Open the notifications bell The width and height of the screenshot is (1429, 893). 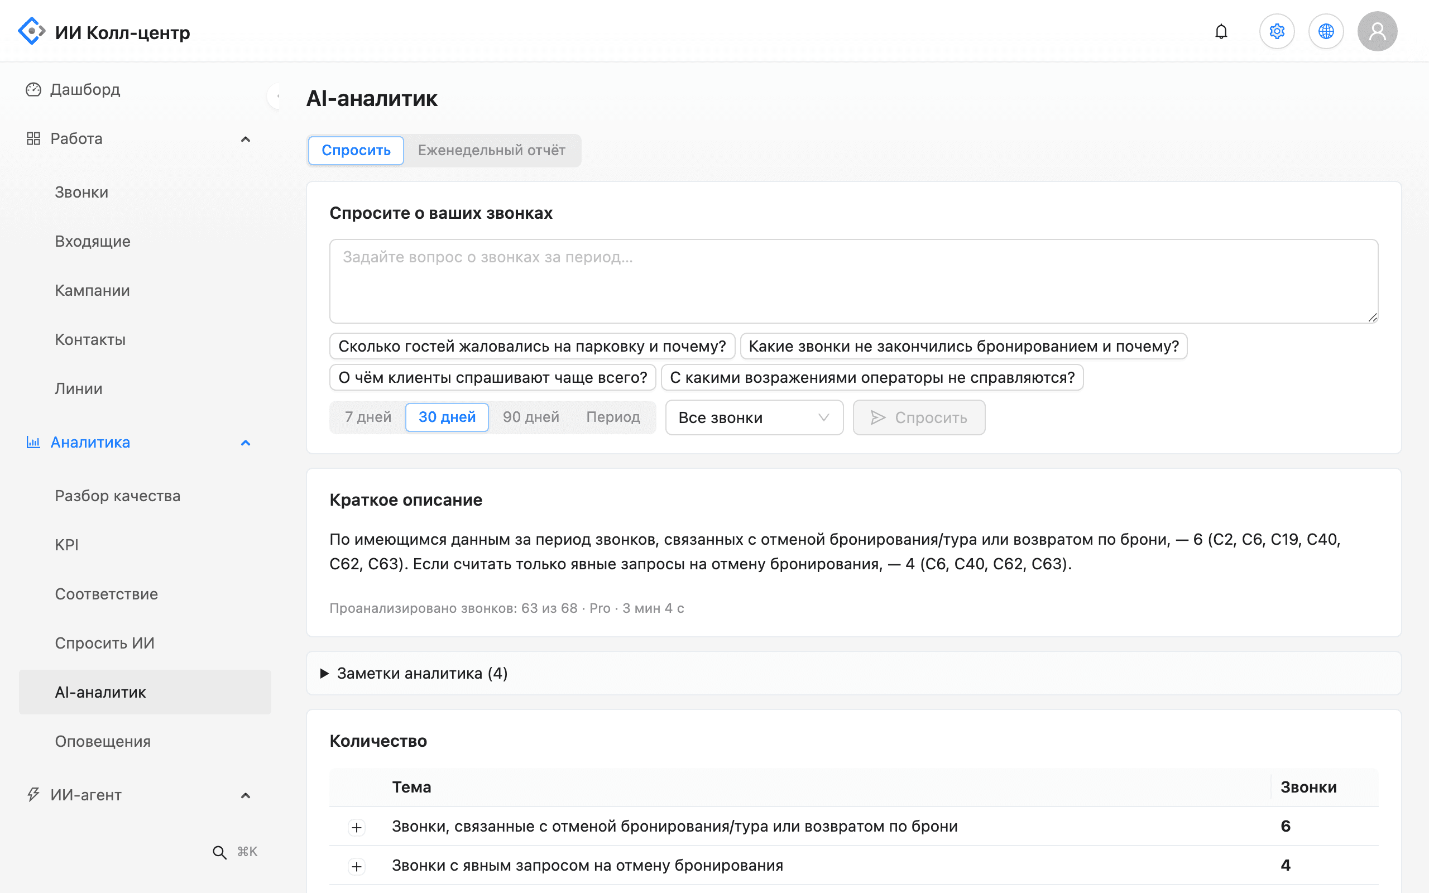point(1221,31)
